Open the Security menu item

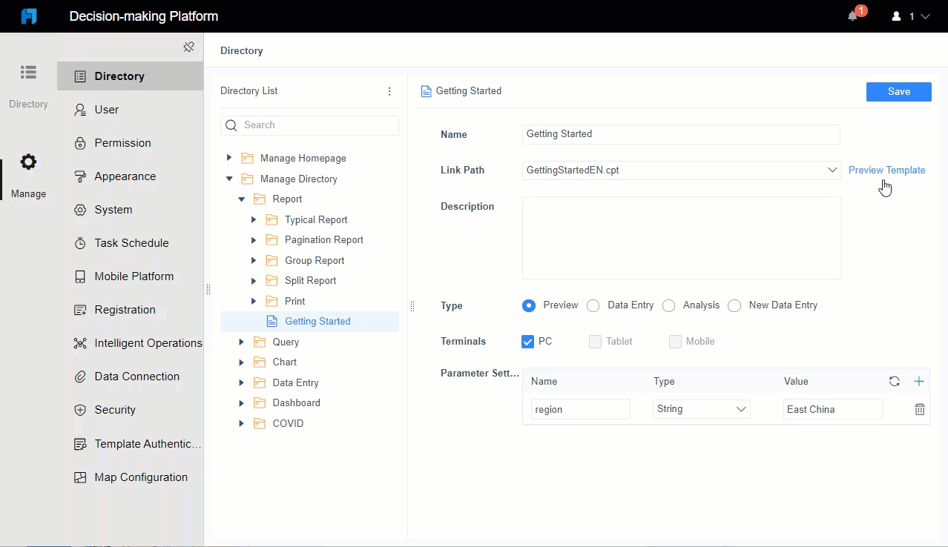pyautogui.click(x=130, y=409)
